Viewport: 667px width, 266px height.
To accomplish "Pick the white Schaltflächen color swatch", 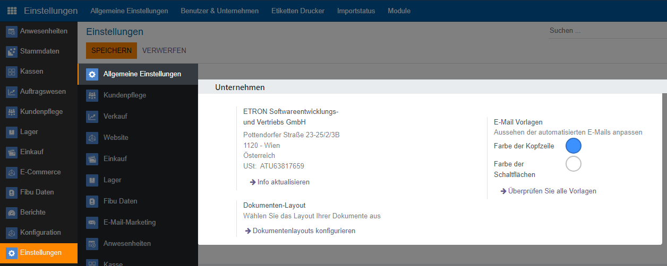I will (x=574, y=164).
